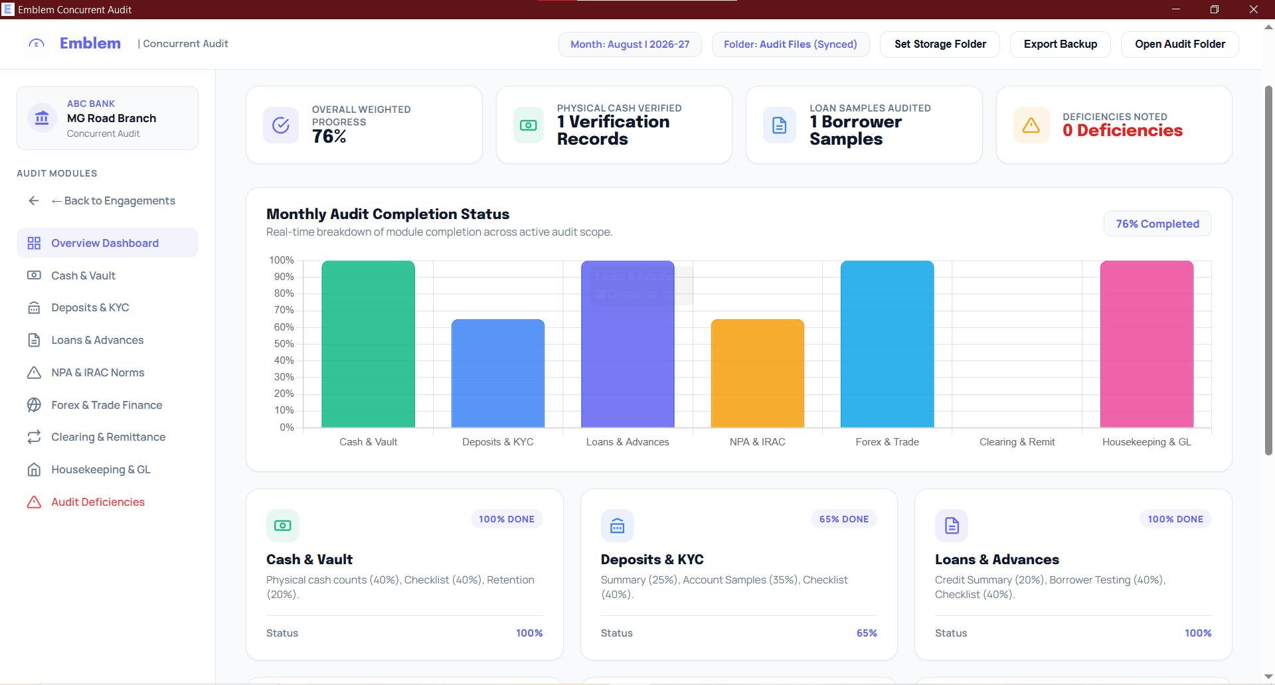Click the Housekeeping & GL home icon
The width and height of the screenshot is (1275, 685).
(34, 470)
